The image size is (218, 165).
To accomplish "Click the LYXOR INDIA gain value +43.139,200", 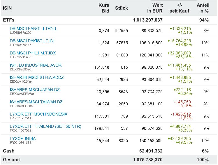I will (x=179, y=139).
